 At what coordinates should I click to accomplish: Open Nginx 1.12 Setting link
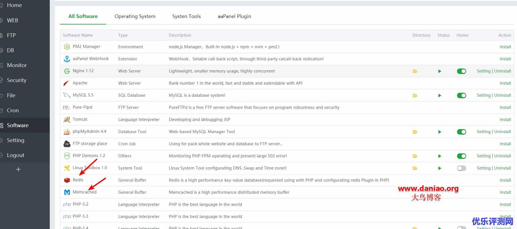(x=484, y=71)
